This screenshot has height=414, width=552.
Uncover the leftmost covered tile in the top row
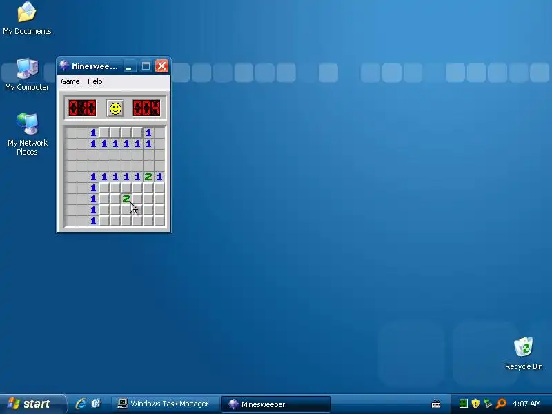(104, 132)
